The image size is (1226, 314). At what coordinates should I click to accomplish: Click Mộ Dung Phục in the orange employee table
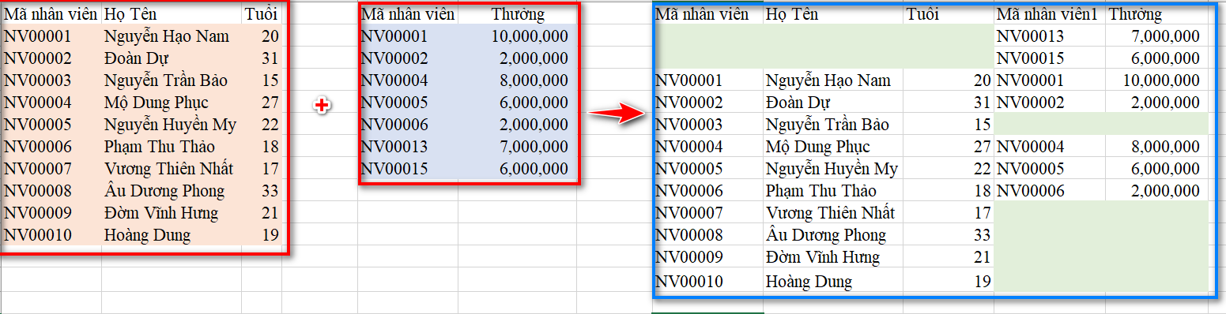coord(156,103)
